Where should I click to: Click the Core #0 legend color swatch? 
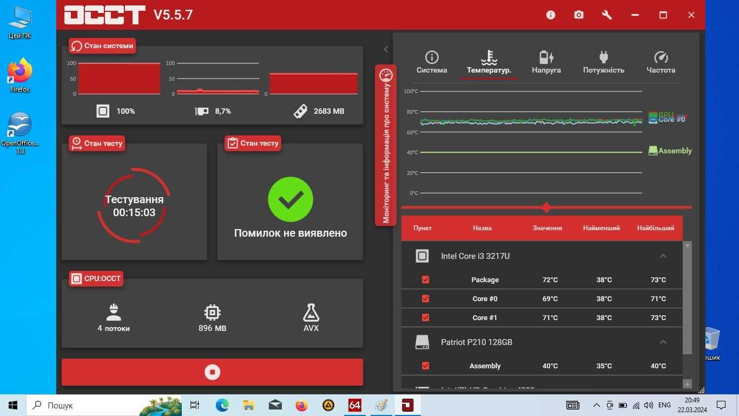[653, 119]
